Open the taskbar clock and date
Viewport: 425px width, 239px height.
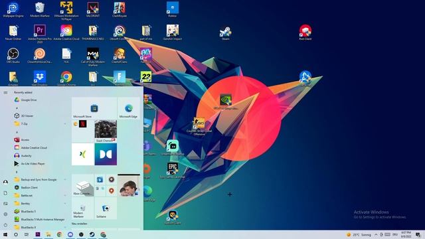(x=406, y=234)
